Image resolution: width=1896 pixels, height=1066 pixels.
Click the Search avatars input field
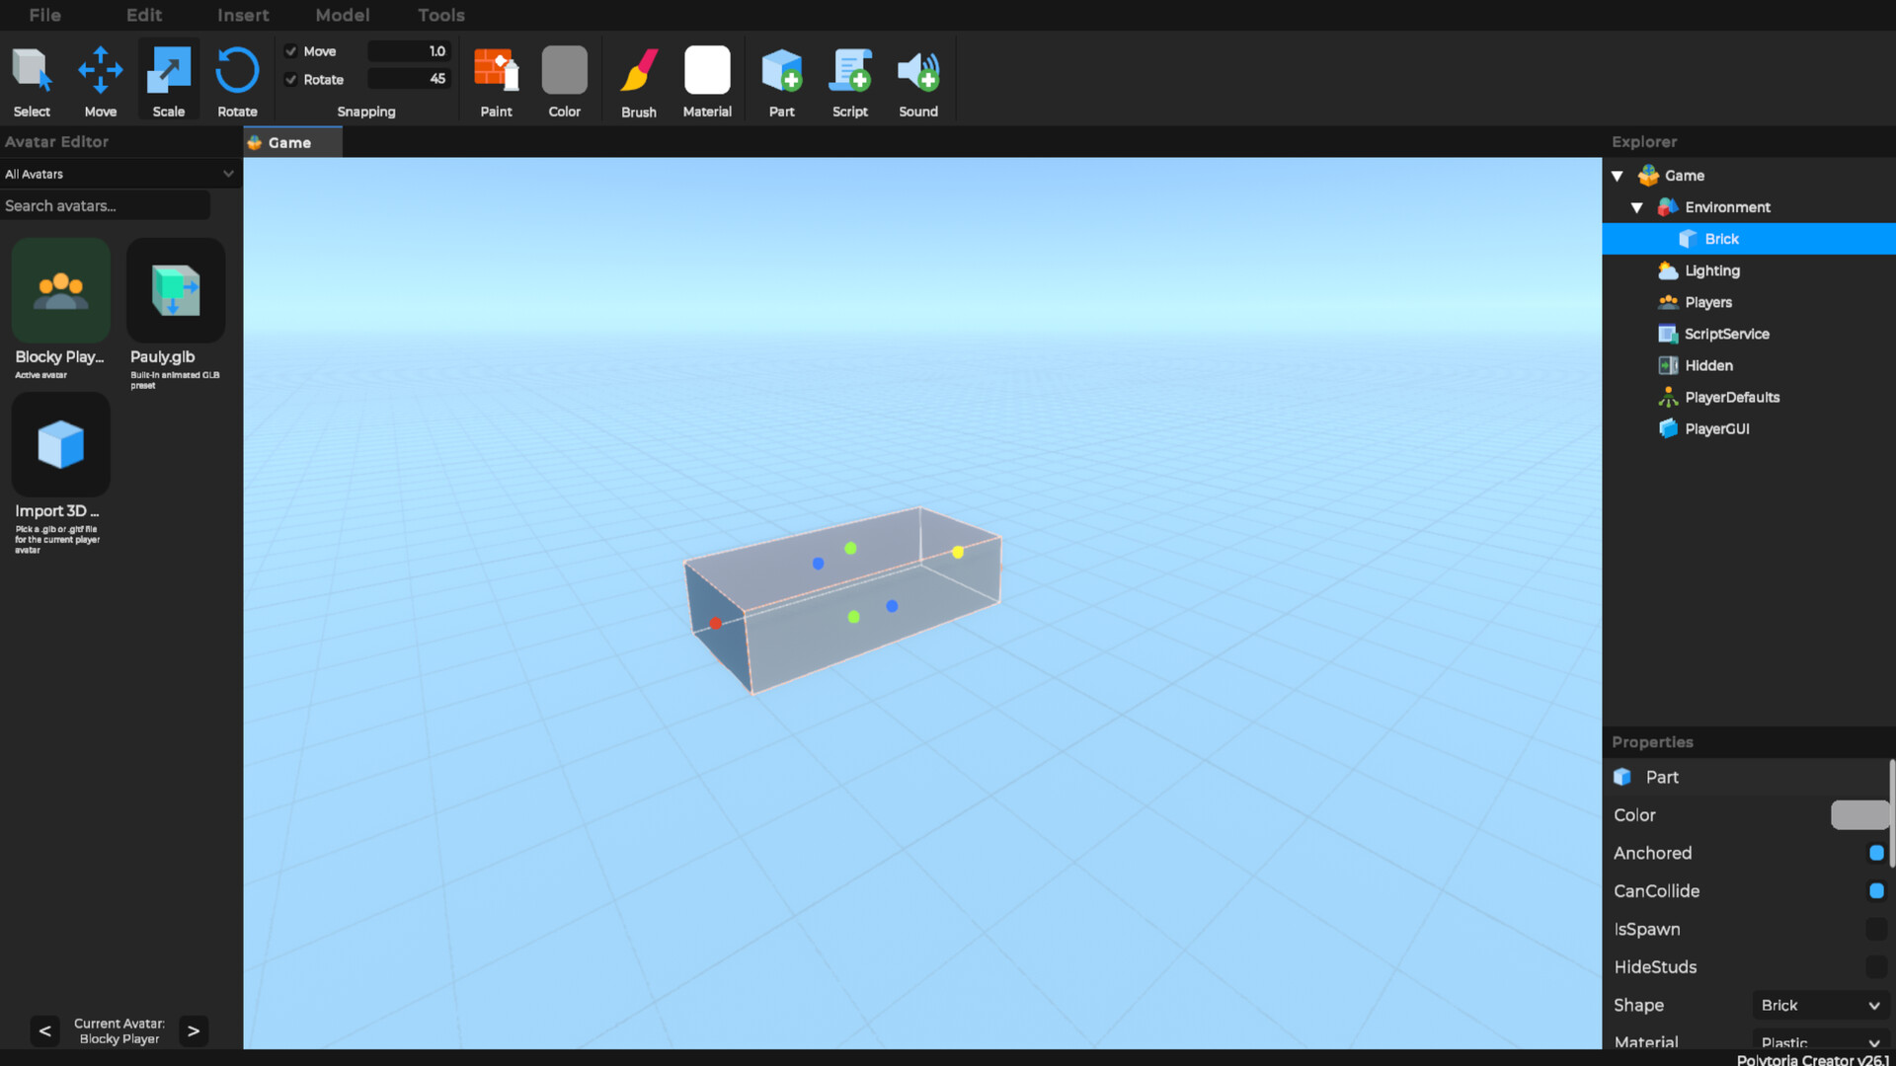[x=105, y=205]
